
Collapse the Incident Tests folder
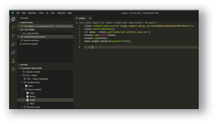click(x=21, y=82)
